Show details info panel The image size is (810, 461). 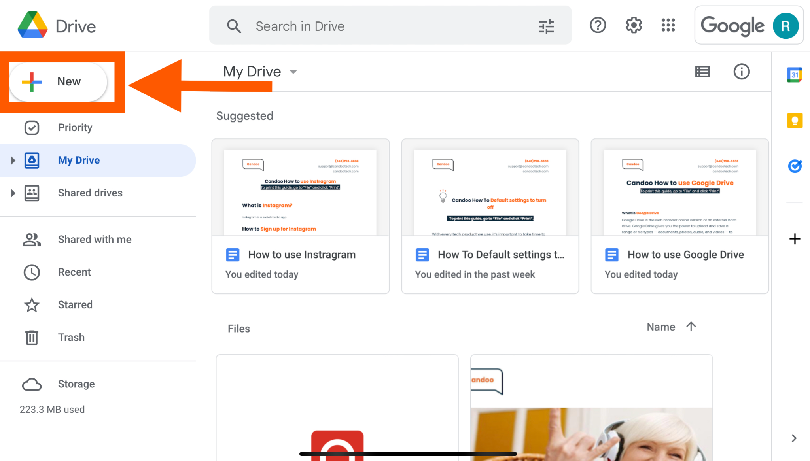[x=742, y=72]
